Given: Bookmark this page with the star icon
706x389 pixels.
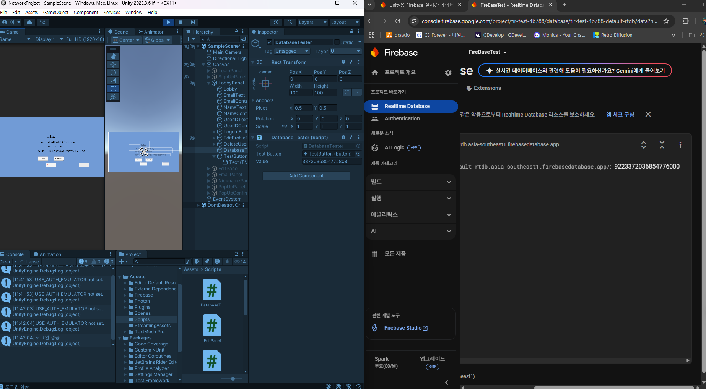Looking at the screenshot, I should coord(666,21).
